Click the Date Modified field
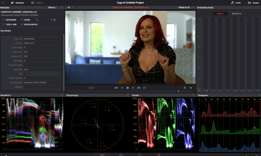 point(42,82)
